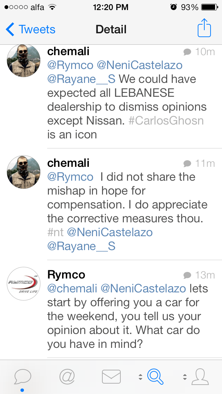The image size is (222, 394).
Task: Go back to Tweets list
Action: click(x=31, y=29)
